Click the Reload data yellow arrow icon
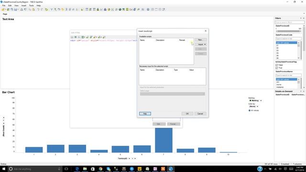The height and width of the screenshot is (172, 306). click(x=46, y=10)
